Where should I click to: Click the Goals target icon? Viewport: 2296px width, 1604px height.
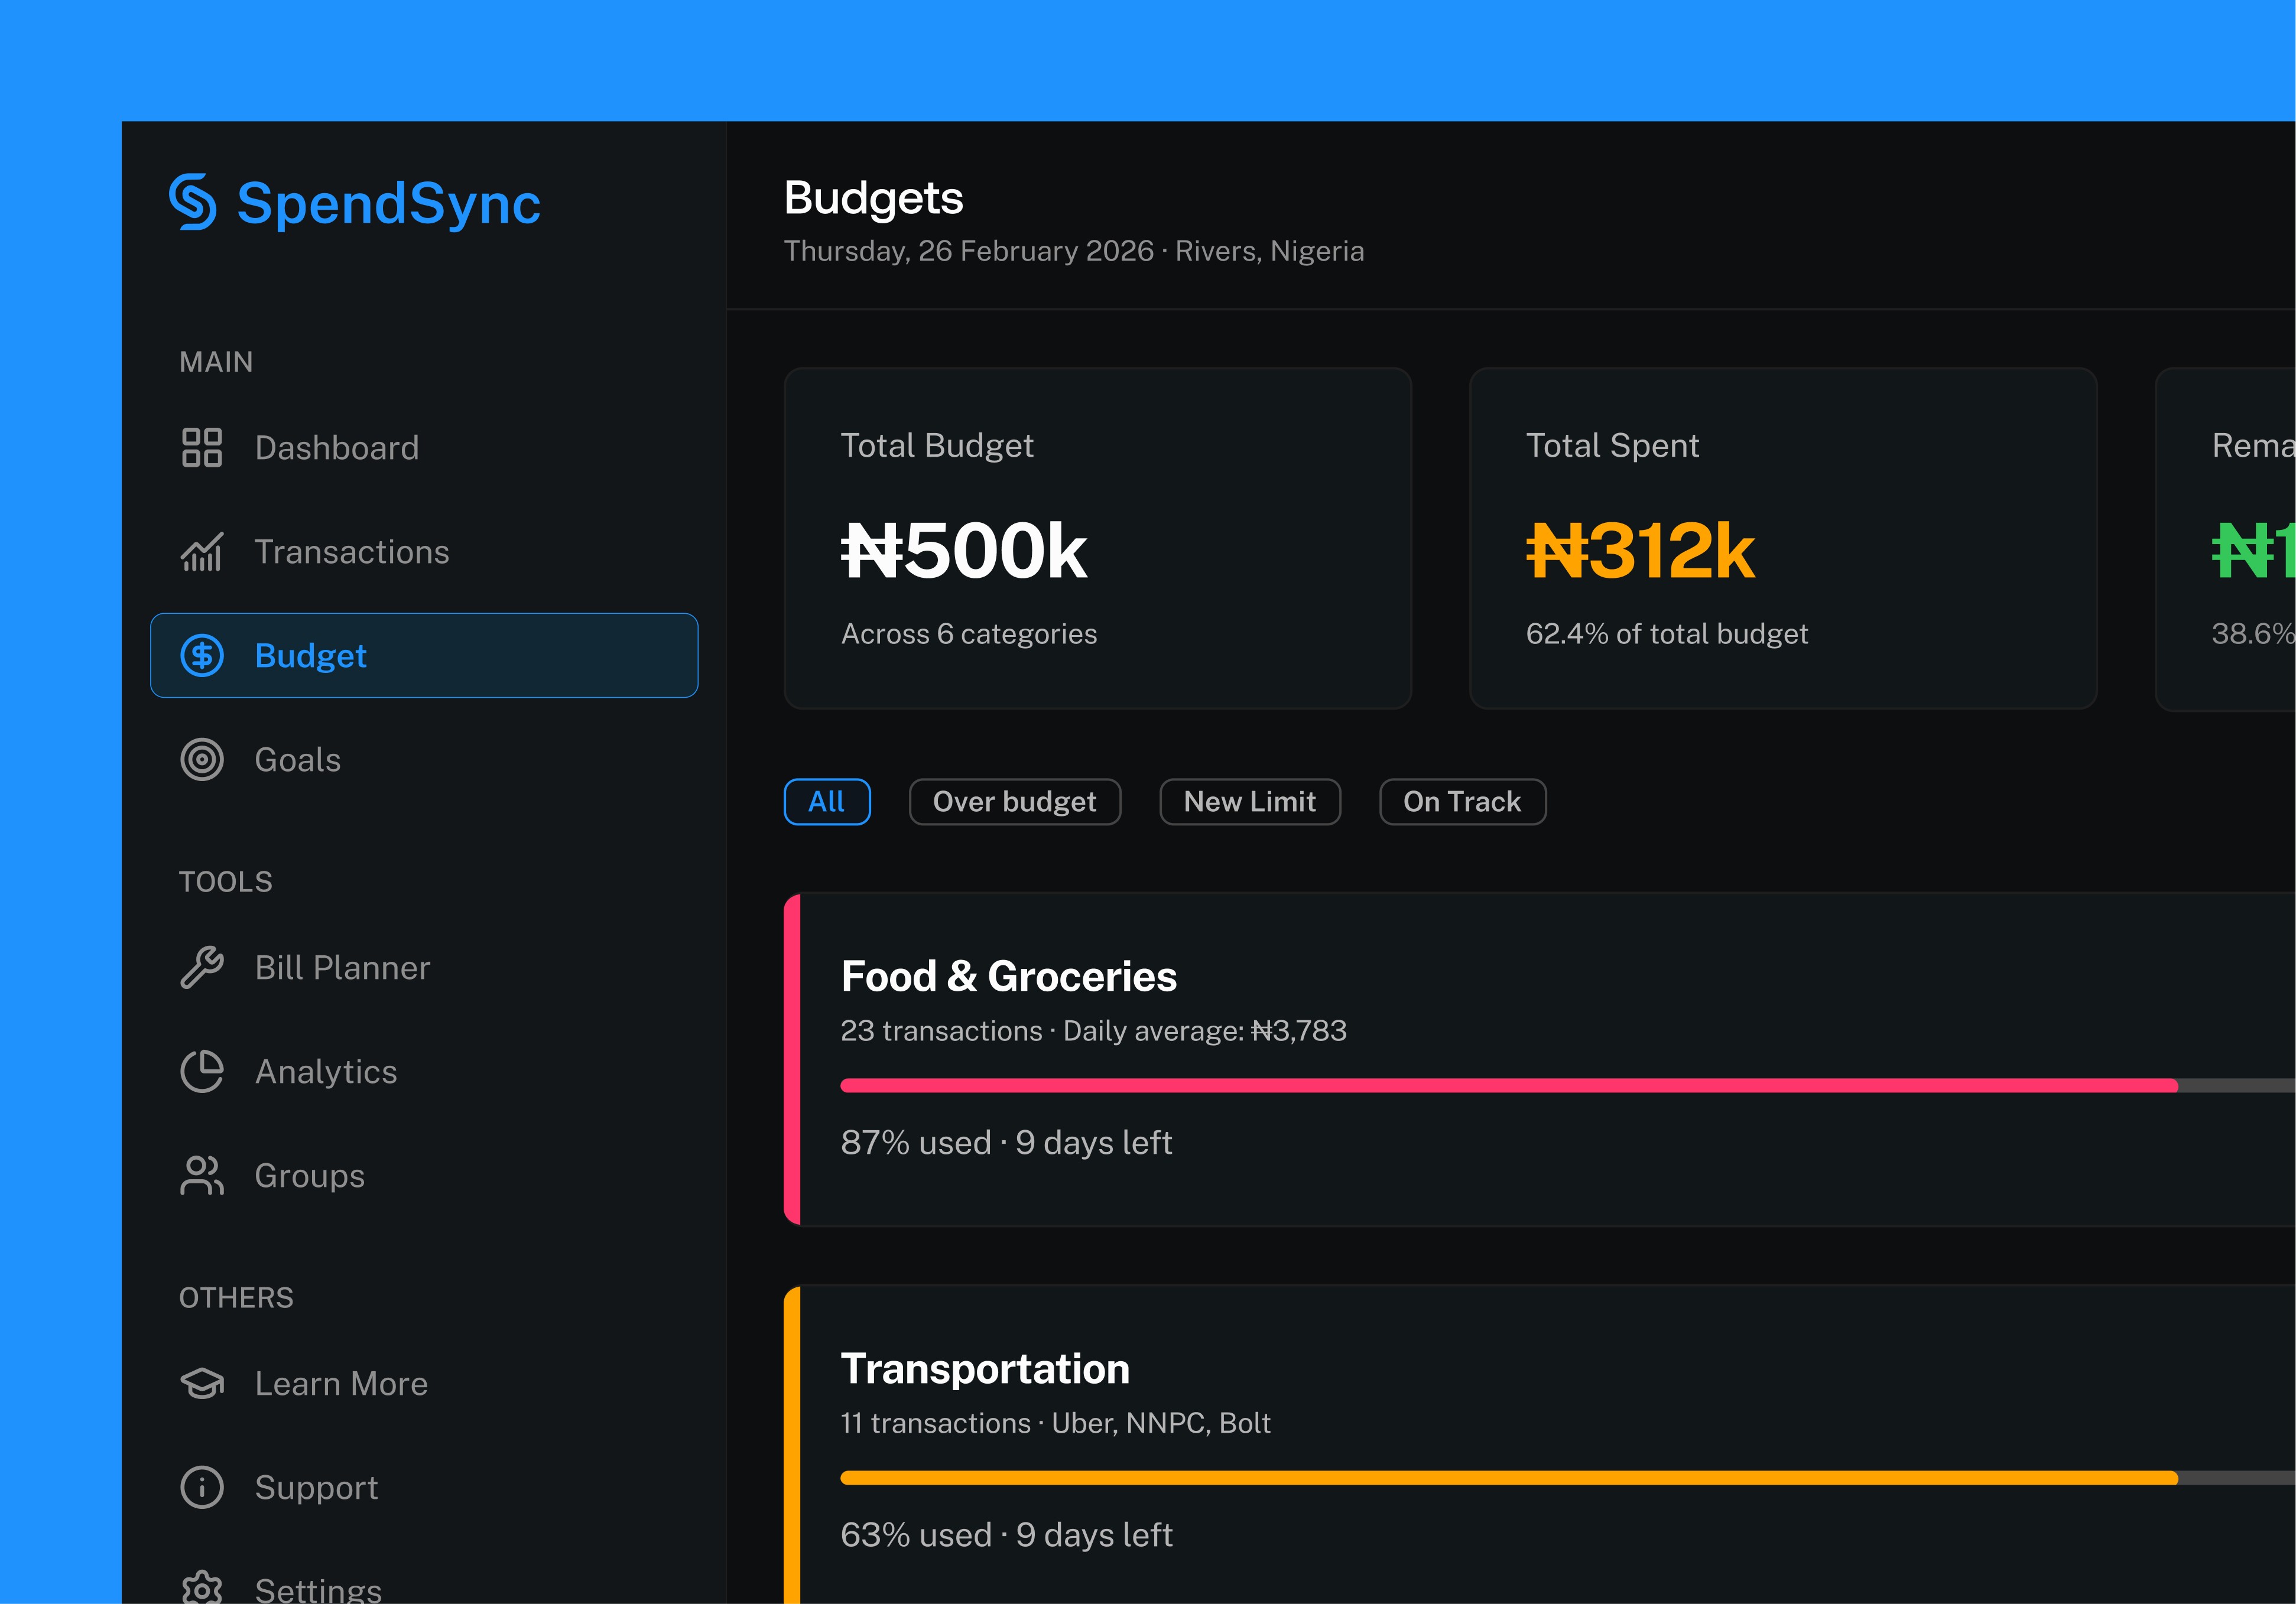pos(202,760)
